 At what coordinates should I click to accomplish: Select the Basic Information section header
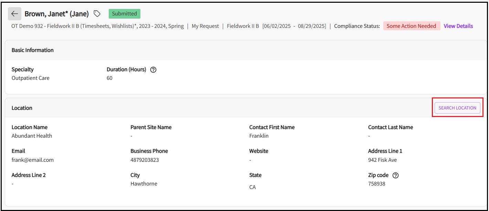pos(33,50)
